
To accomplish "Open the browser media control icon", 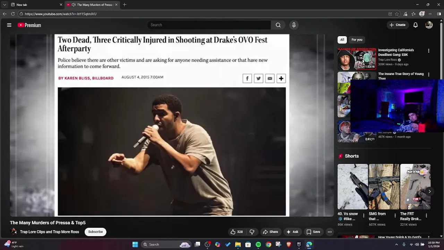I will click(x=405, y=14).
